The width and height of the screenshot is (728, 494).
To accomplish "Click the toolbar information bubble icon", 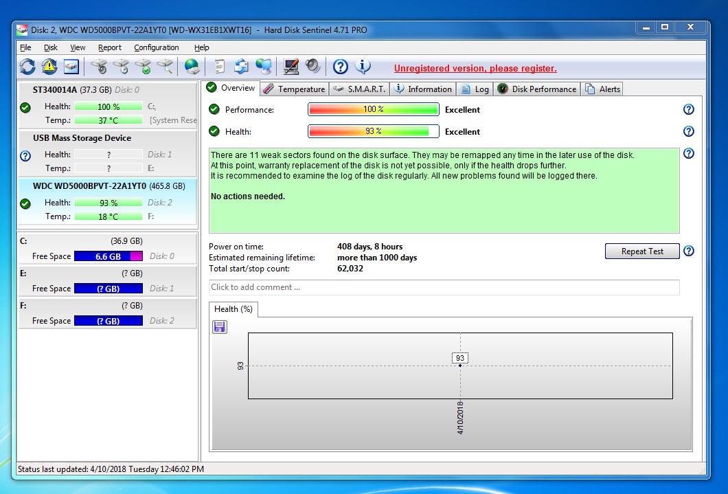I will point(363,67).
